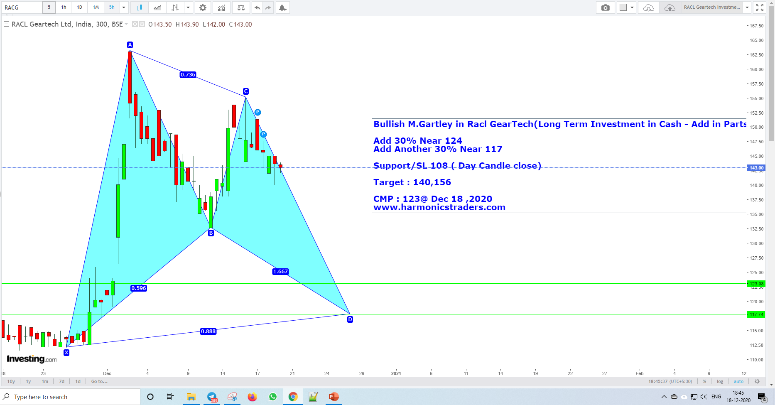Undo last chart action
The image size is (775, 405).
click(x=258, y=7)
